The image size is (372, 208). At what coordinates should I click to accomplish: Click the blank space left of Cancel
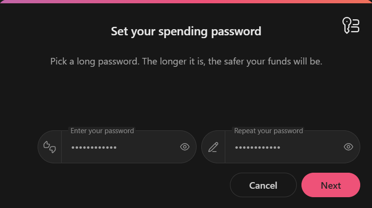point(132,185)
